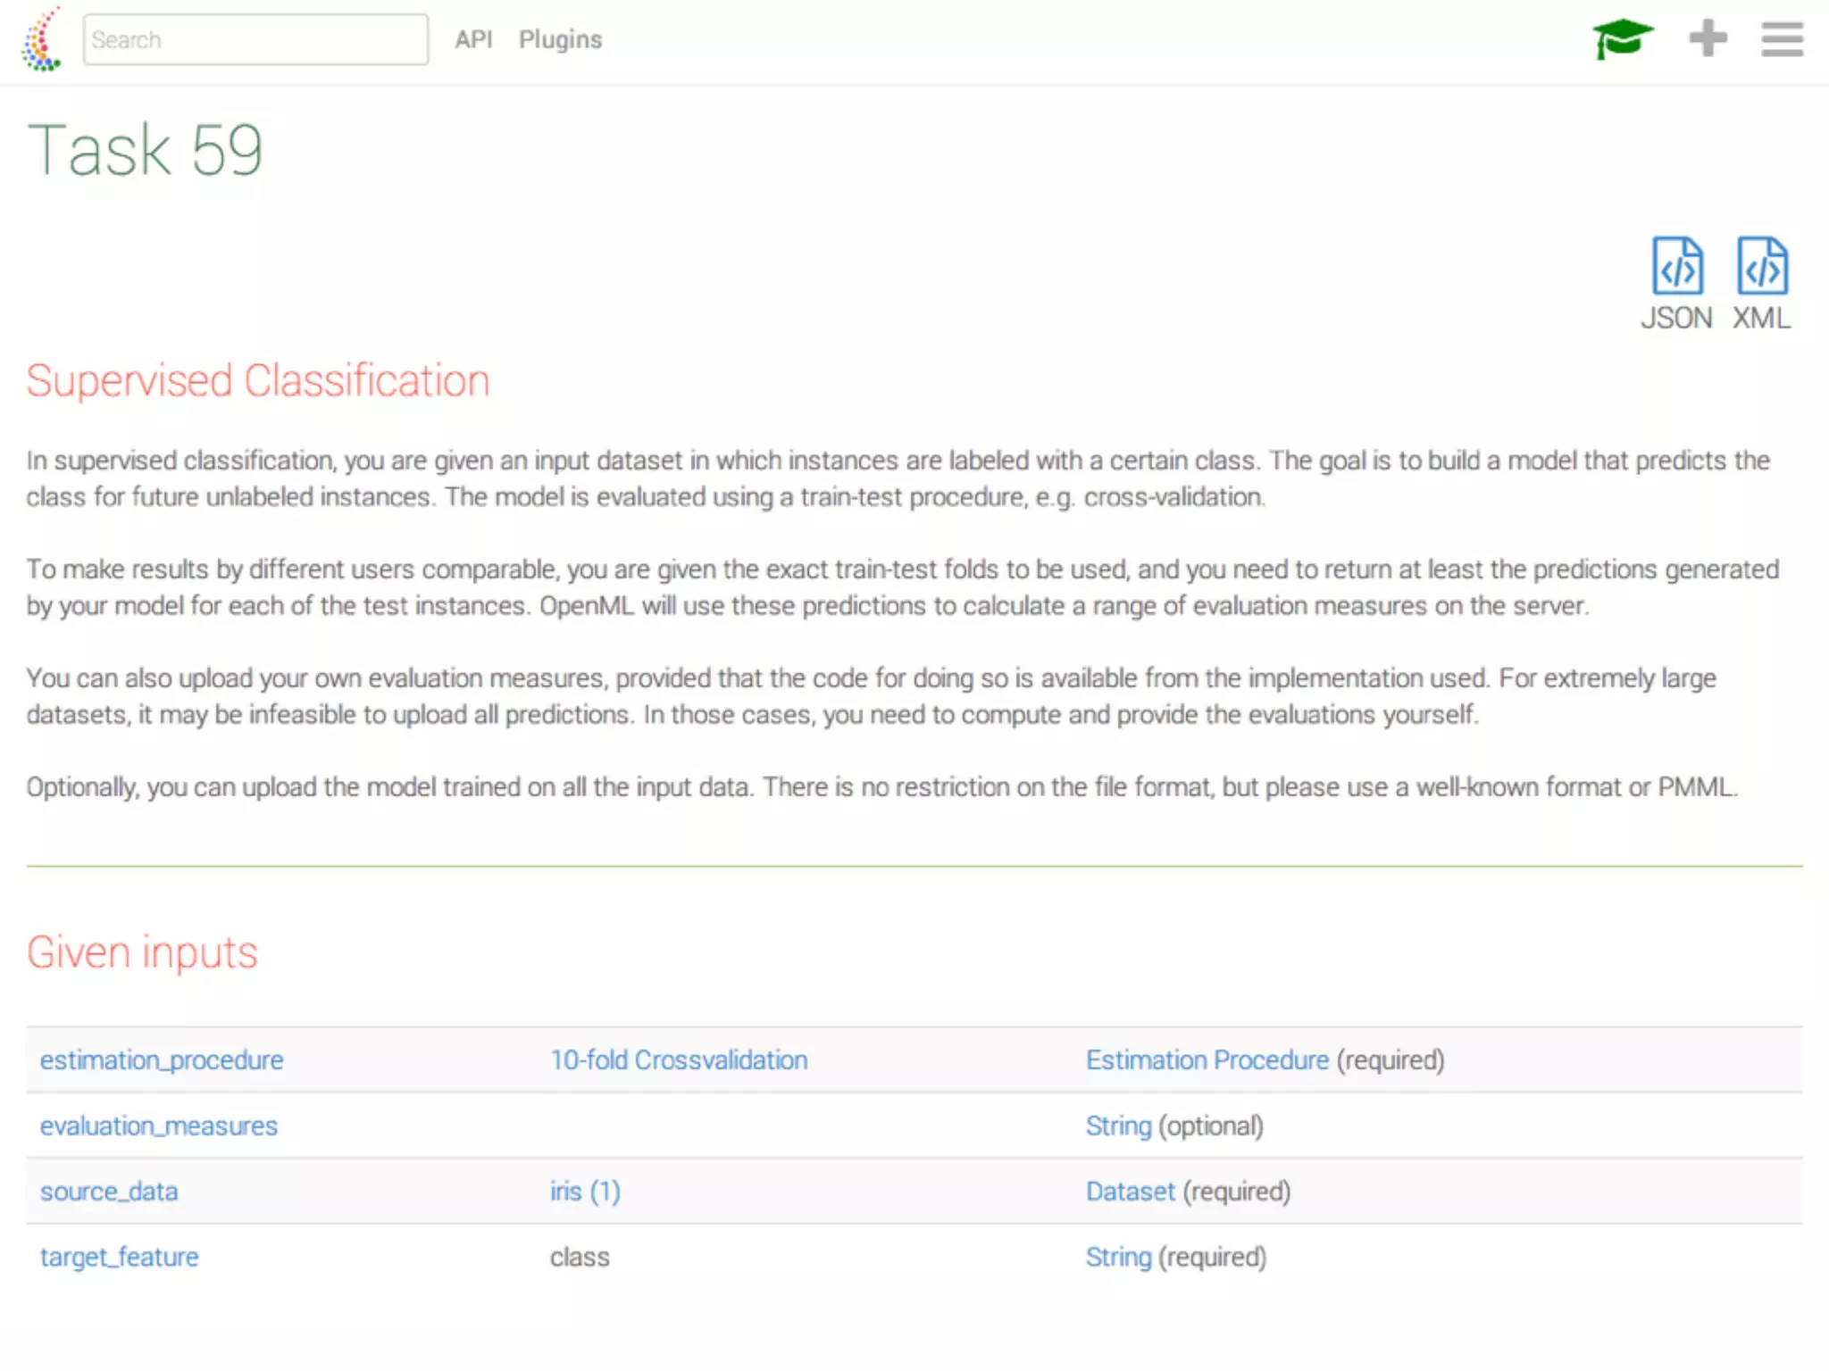This screenshot has width=1829, height=1371.
Task: Click String type link for target_feature
Action: [x=1118, y=1257]
